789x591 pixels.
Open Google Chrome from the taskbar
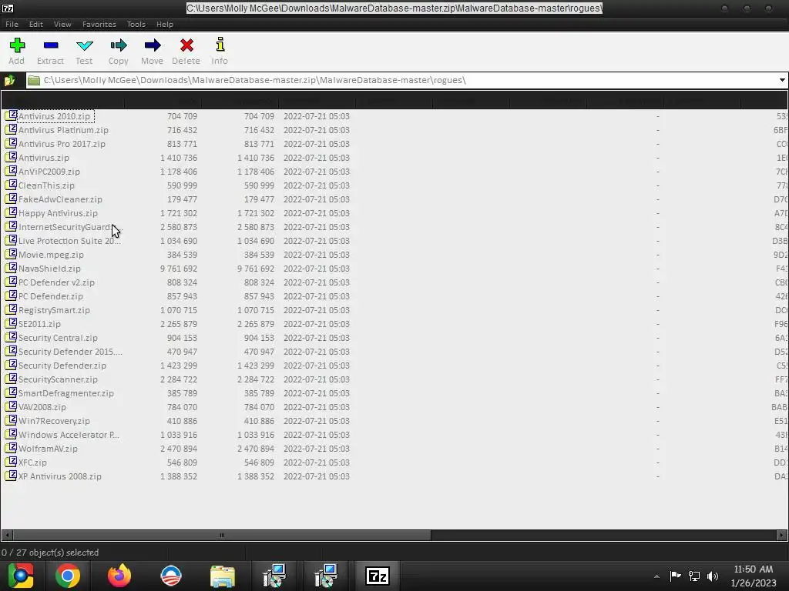[x=68, y=576]
